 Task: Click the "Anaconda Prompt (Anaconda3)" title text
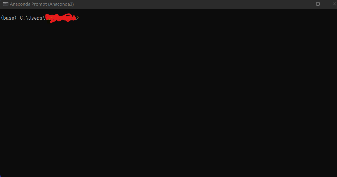click(x=42, y=4)
